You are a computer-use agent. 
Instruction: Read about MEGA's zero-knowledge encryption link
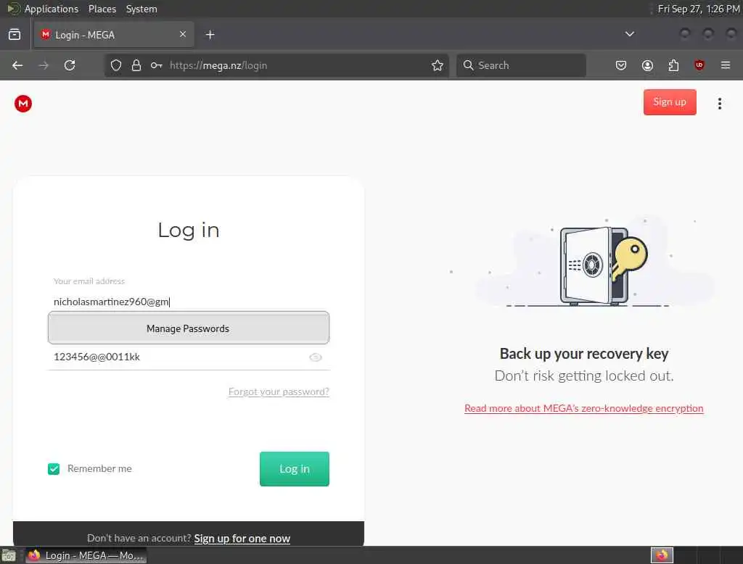tap(584, 408)
